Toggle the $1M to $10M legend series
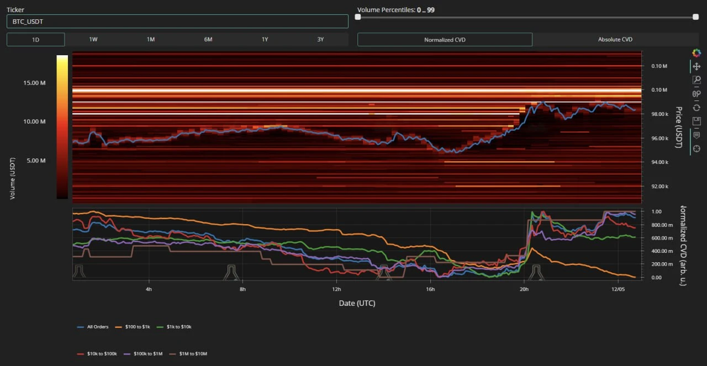 (188, 353)
